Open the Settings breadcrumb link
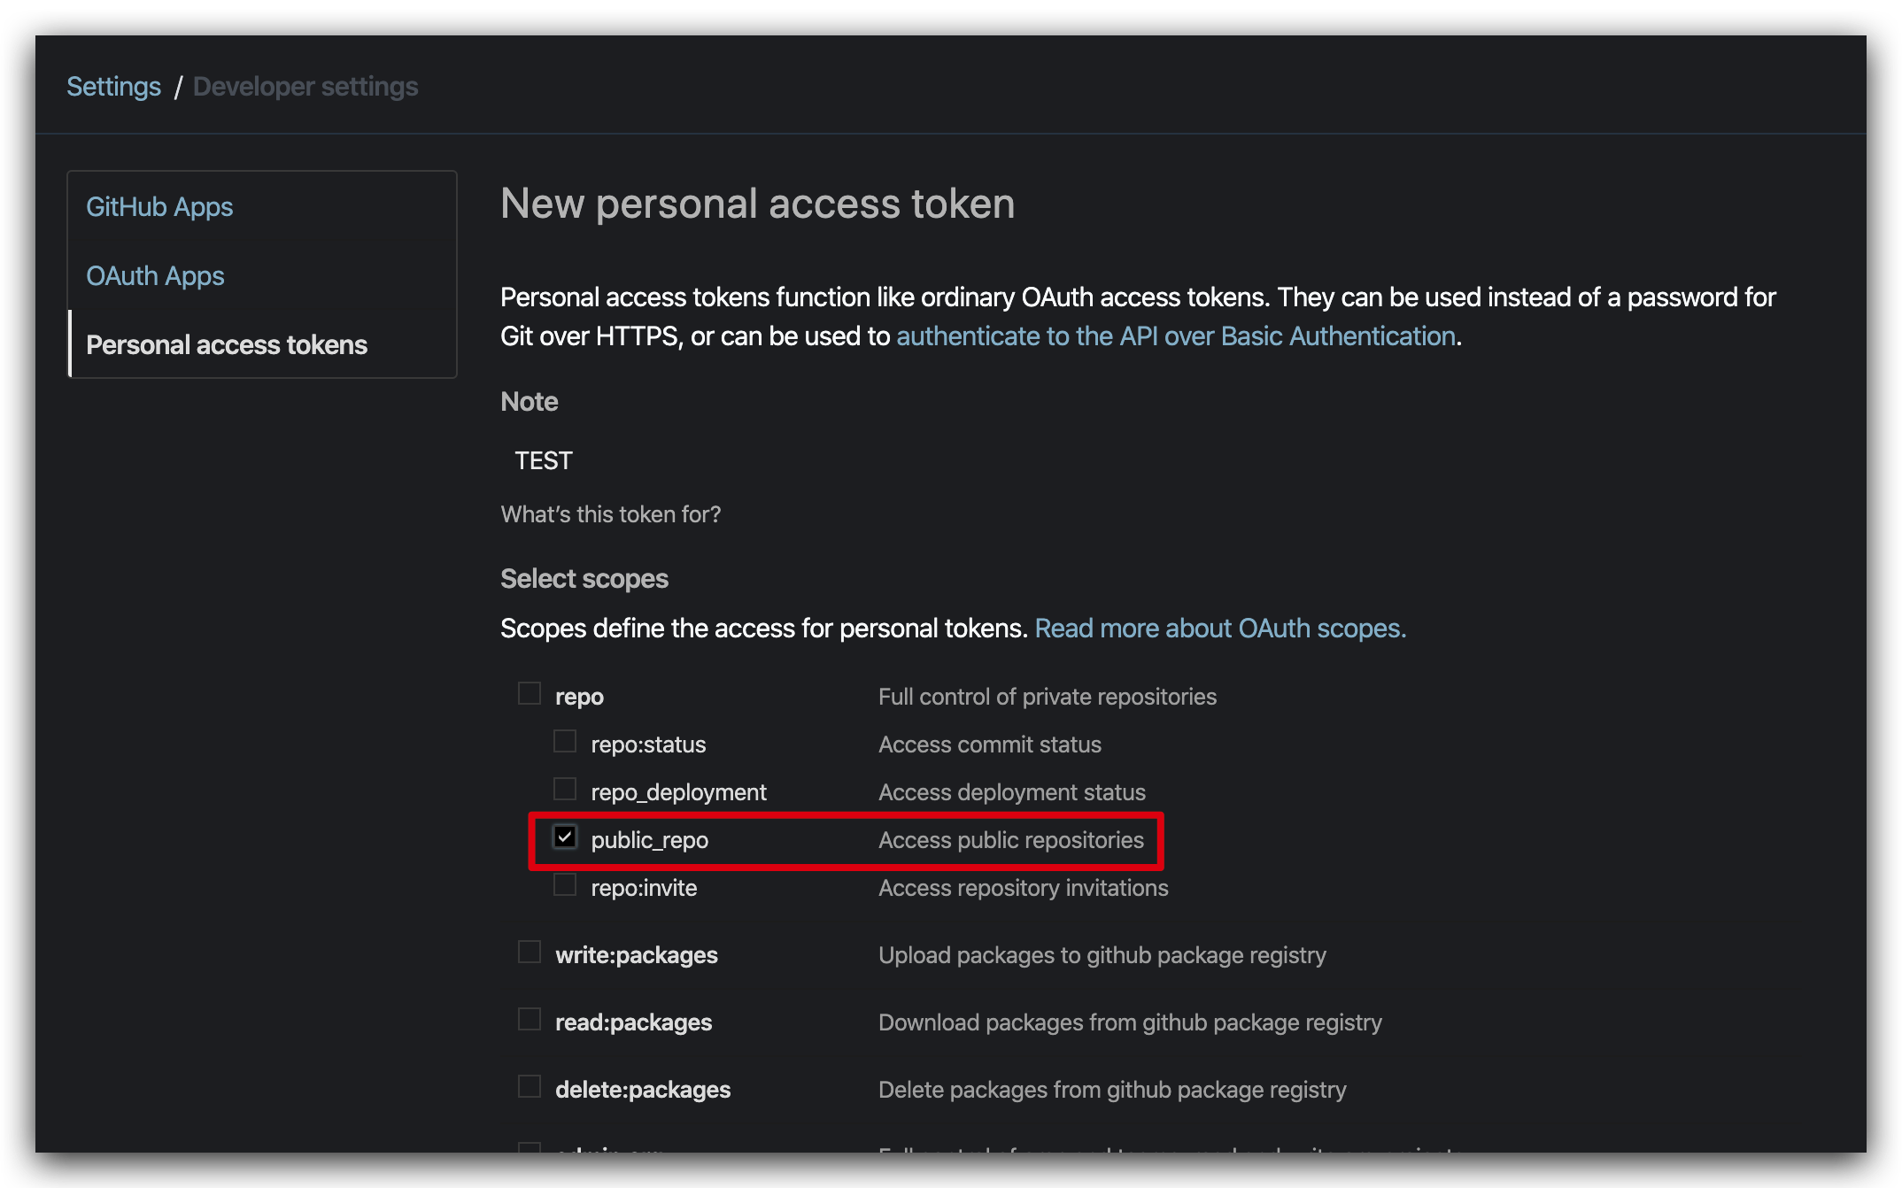The width and height of the screenshot is (1902, 1188). point(113,87)
